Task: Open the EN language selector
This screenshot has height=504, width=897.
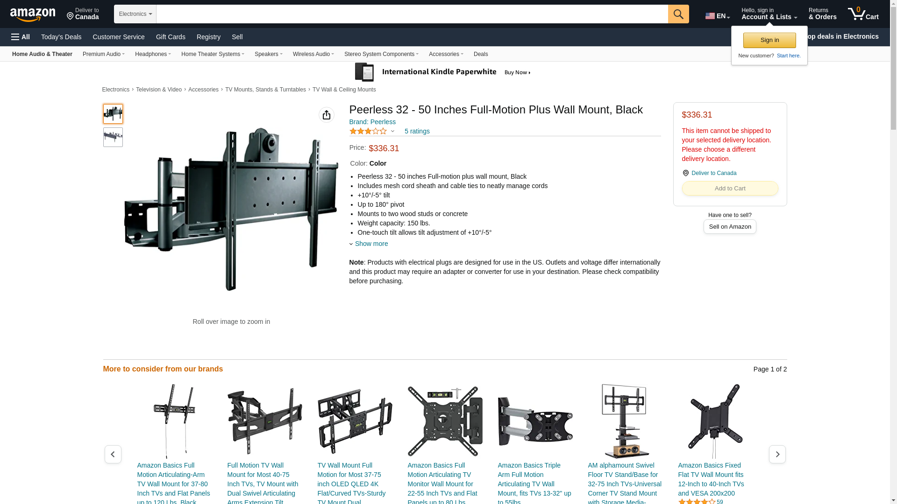Action: (718, 16)
